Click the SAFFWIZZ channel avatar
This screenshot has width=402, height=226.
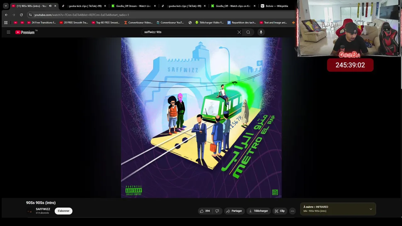click(30, 211)
